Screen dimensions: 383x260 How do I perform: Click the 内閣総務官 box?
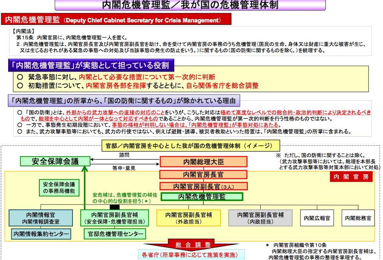[x=358, y=218]
